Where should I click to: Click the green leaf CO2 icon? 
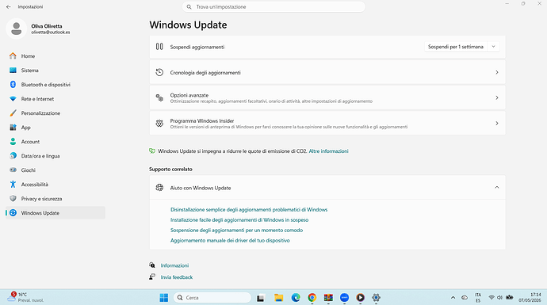152,151
